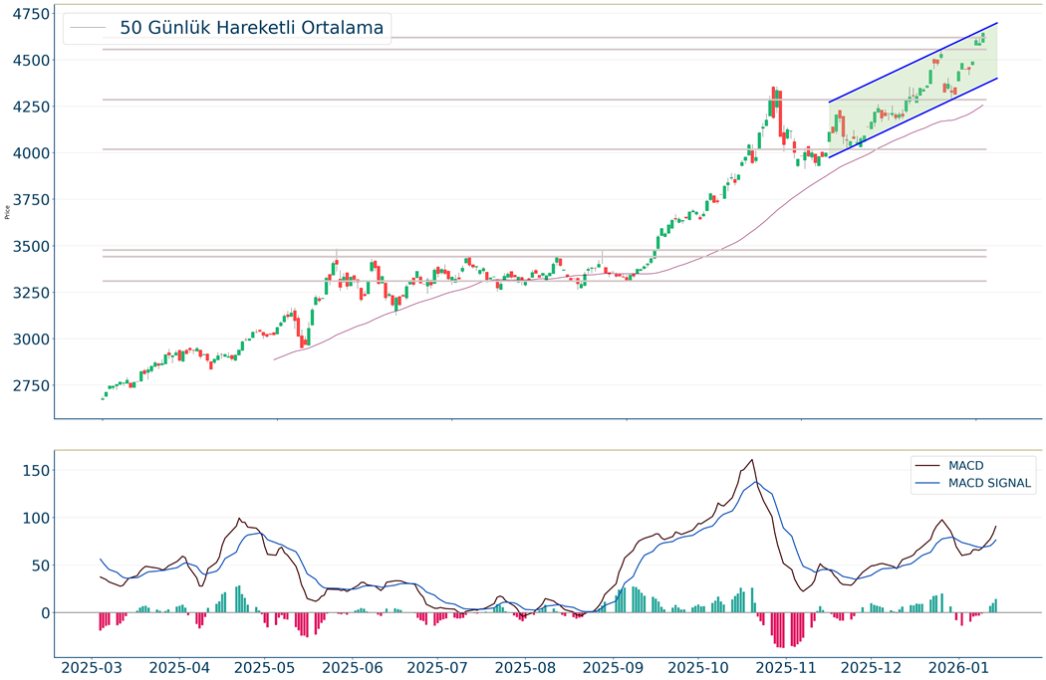1046x680 pixels.
Task: Click the dark MACD line swatch in the legend
Action: (927, 465)
